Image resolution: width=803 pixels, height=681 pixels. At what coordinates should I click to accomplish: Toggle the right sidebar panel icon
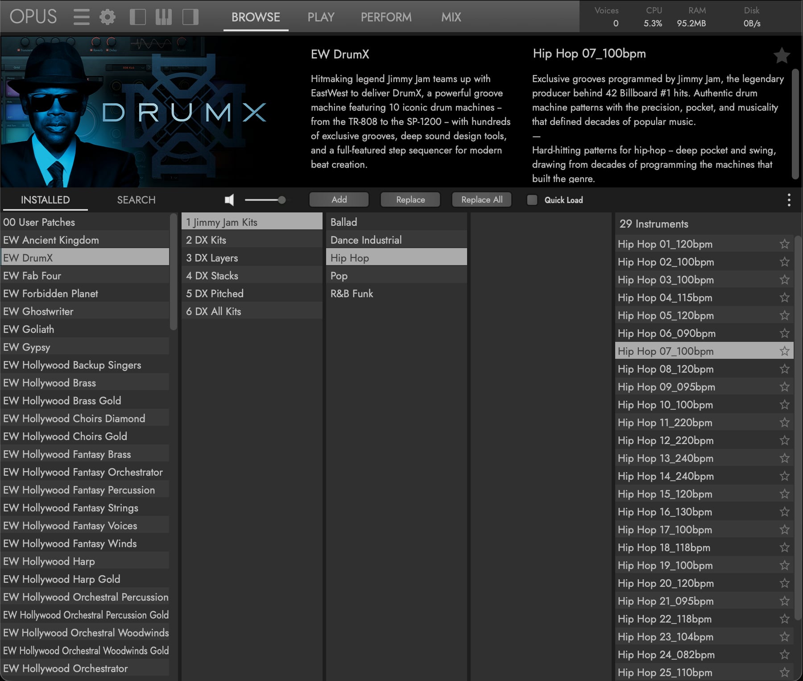tap(190, 17)
